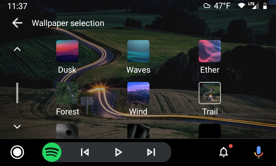Image resolution: width=276 pixels, height=166 pixels.
Task: Click the Trail label
Action: (210, 111)
